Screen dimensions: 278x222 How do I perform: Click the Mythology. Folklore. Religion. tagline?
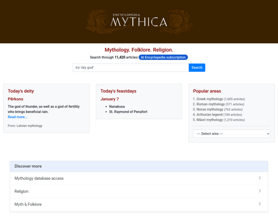(x=139, y=50)
